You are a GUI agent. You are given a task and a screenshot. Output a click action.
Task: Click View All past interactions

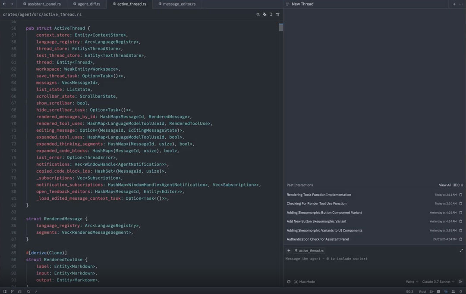[x=445, y=185]
